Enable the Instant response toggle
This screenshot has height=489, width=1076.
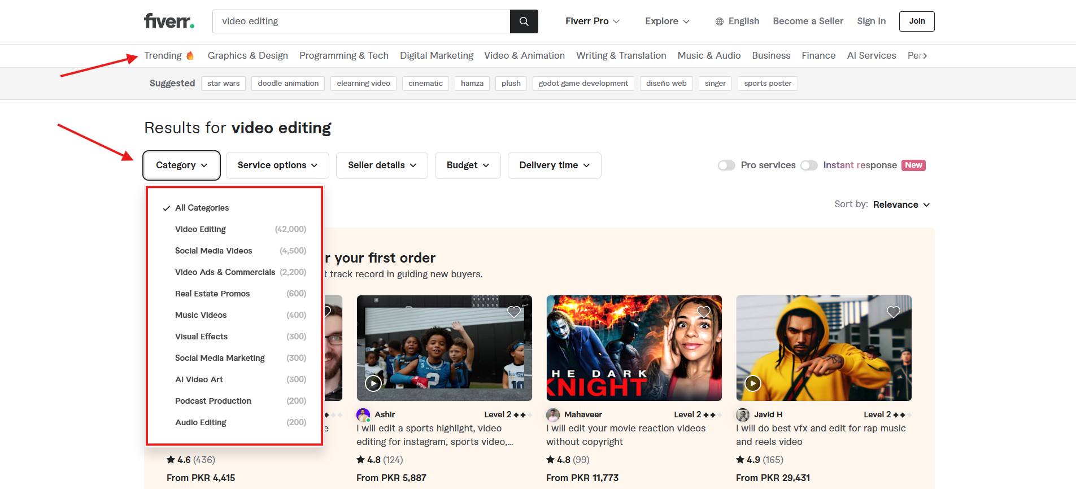click(x=809, y=165)
